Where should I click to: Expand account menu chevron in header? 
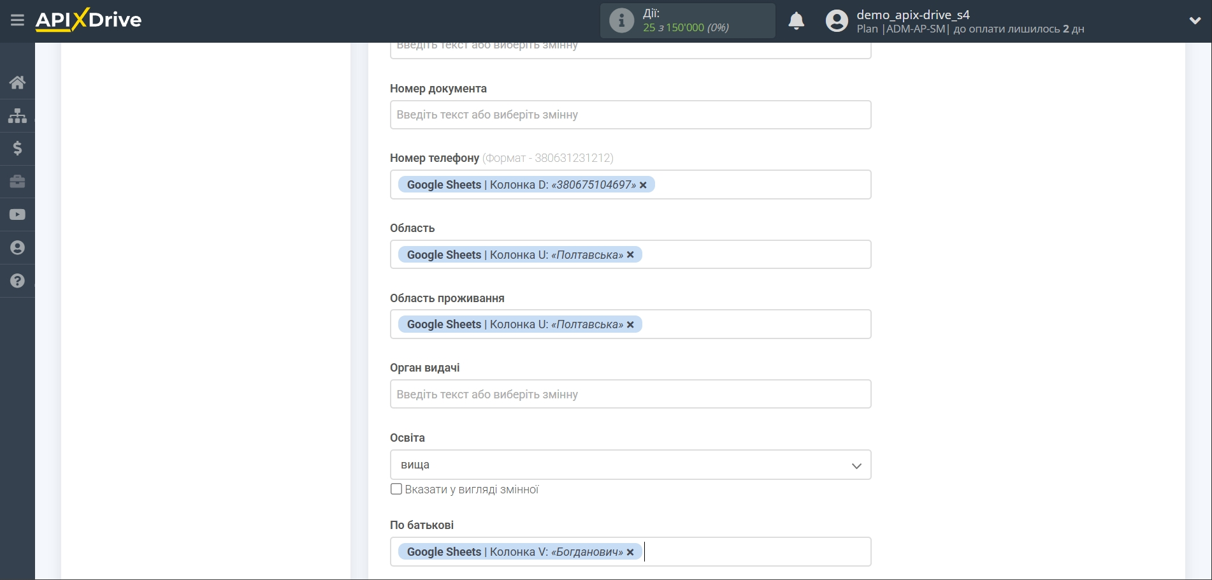tap(1195, 20)
